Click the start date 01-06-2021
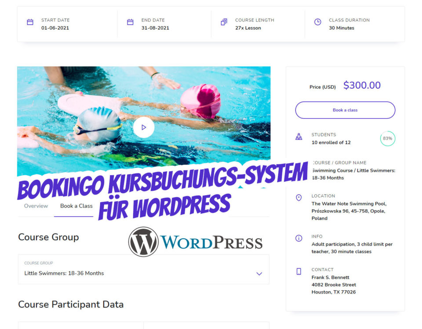 point(55,28)
